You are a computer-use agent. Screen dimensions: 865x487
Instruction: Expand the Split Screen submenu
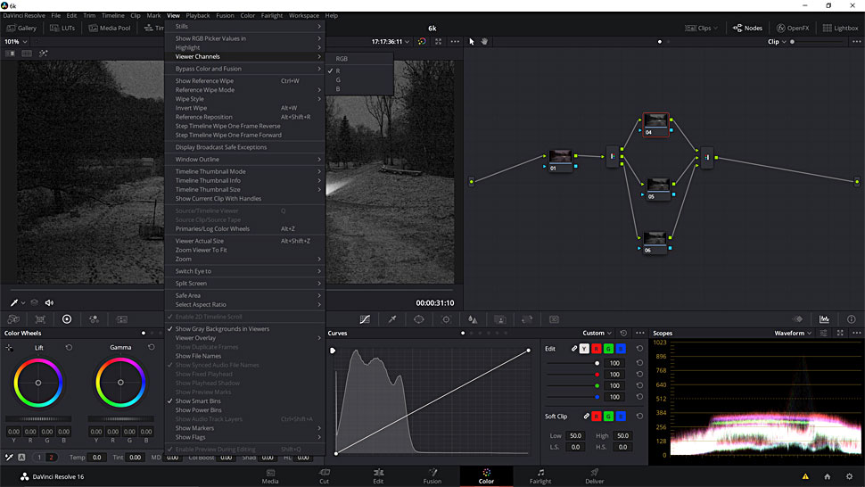245,283
